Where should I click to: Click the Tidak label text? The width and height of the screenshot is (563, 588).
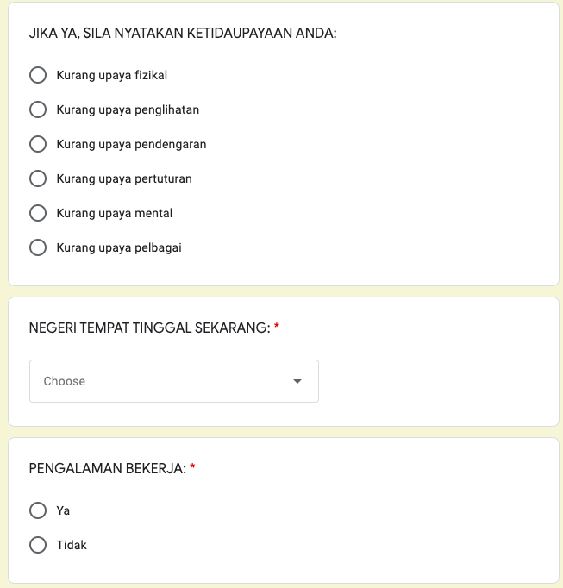pos(72,545)
